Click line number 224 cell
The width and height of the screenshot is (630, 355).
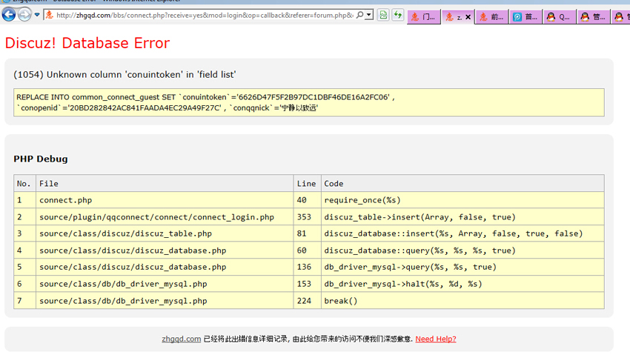tap(307, 300)
